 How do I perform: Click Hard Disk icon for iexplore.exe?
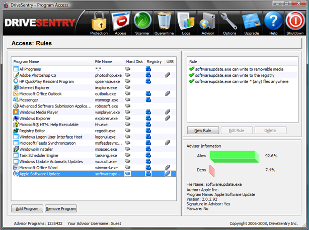[x=128, y=87]
